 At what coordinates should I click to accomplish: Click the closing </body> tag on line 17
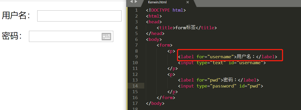point(155,104)
